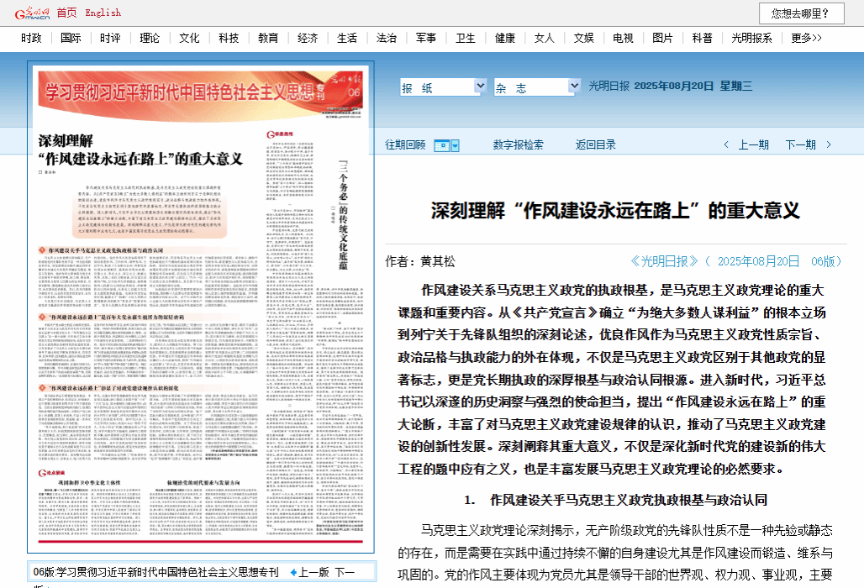Click 返回目录 to return to contents
The height and width of the screenshot is (588, 864).
tap(596, 144)
